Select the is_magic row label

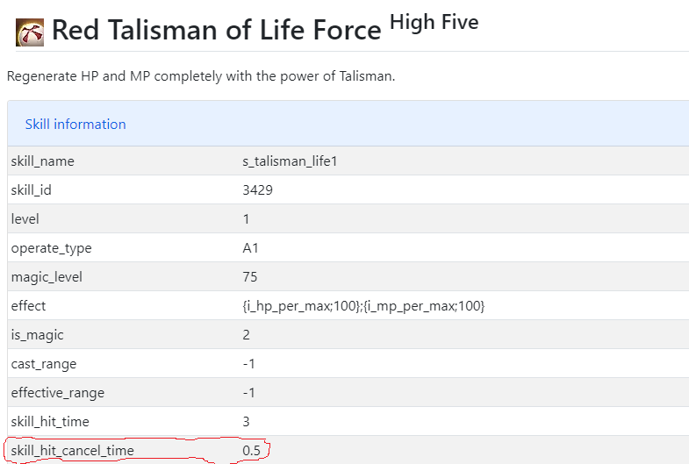38,335
